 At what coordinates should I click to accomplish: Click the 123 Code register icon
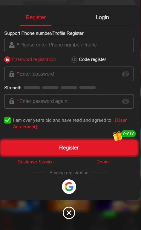[x=74, y=60]
